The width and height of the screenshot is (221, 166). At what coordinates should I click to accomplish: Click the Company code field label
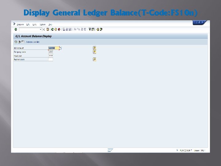pos(20,52)
